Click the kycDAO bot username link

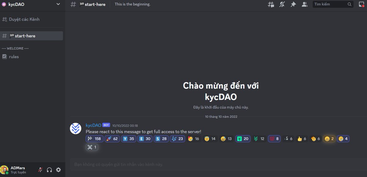[93, 125]
